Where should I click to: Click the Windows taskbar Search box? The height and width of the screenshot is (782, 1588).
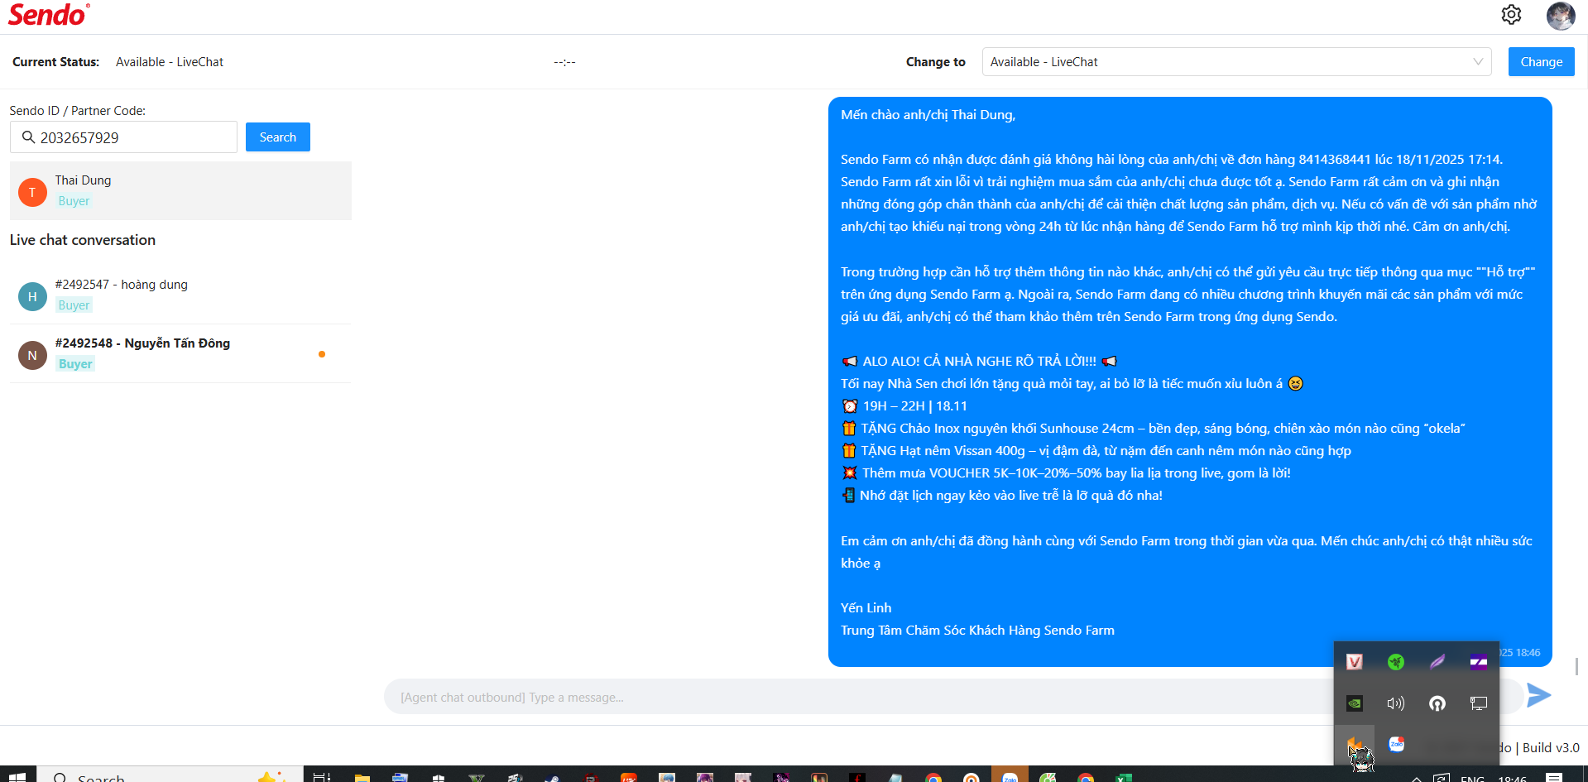[169, 776]
